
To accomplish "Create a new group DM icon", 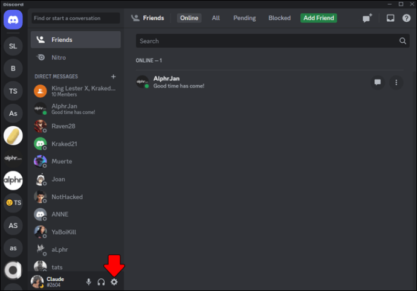I will click(x=367, y=18).
